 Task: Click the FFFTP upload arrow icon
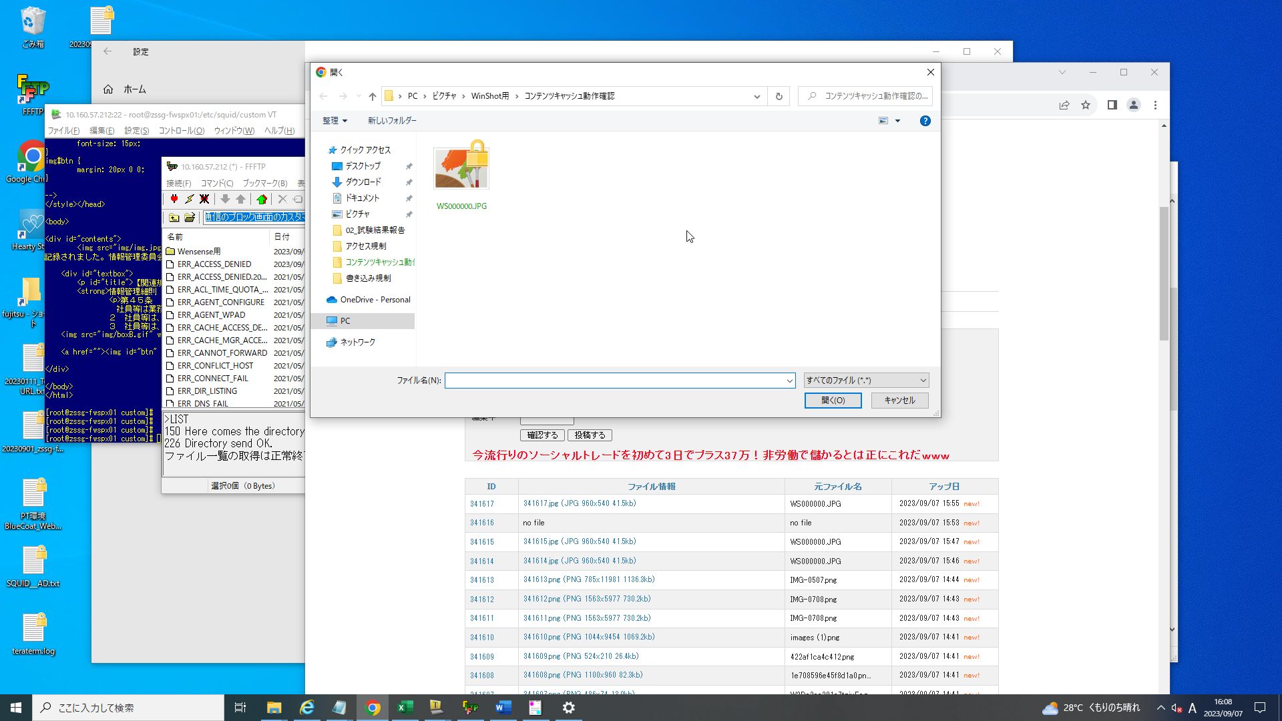tap(241, 199)
